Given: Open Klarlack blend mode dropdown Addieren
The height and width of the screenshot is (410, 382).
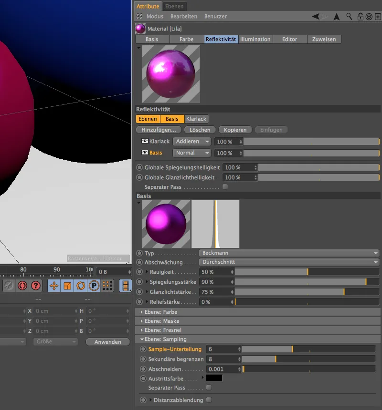Looking at the screenshot, I should tap(192, 142).
